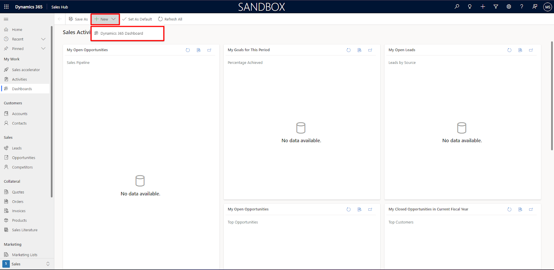The image size is (554, 270).
Task: Click Refresh All button
Action: (x=170, y=19)
